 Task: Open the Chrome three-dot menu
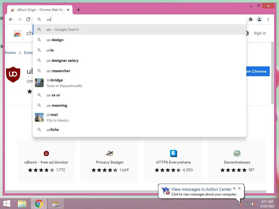[x=268, y=19]
